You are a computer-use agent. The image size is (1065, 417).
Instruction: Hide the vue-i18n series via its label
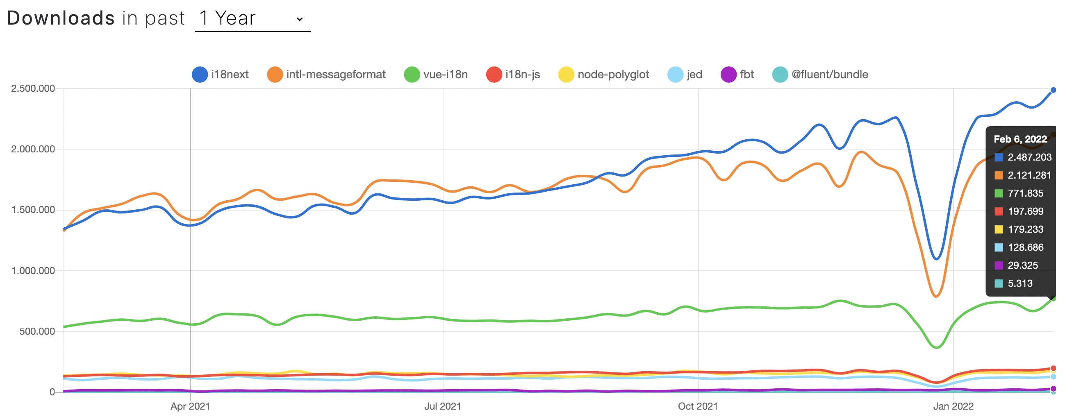[x=445, y=75]
